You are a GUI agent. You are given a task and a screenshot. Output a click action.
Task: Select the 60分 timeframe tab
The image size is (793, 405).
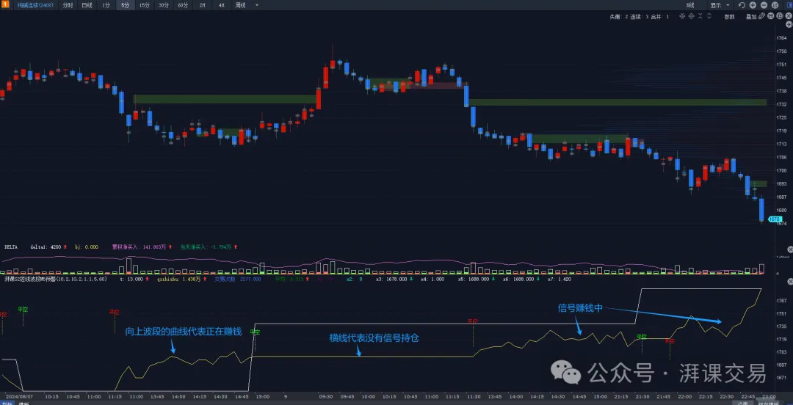tap(183, 5)
